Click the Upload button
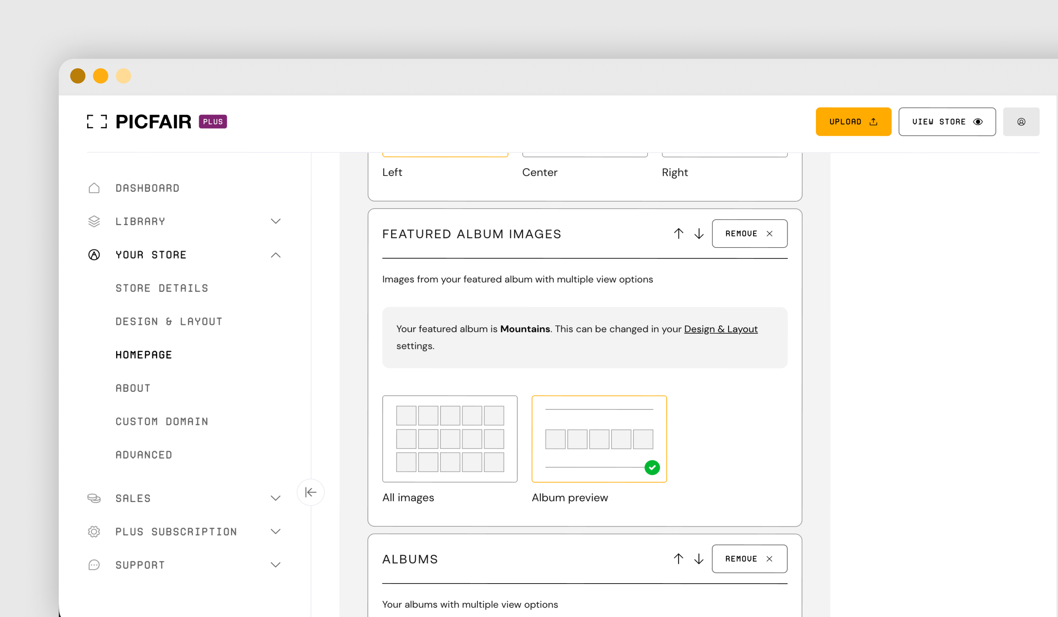 (853, 122)
